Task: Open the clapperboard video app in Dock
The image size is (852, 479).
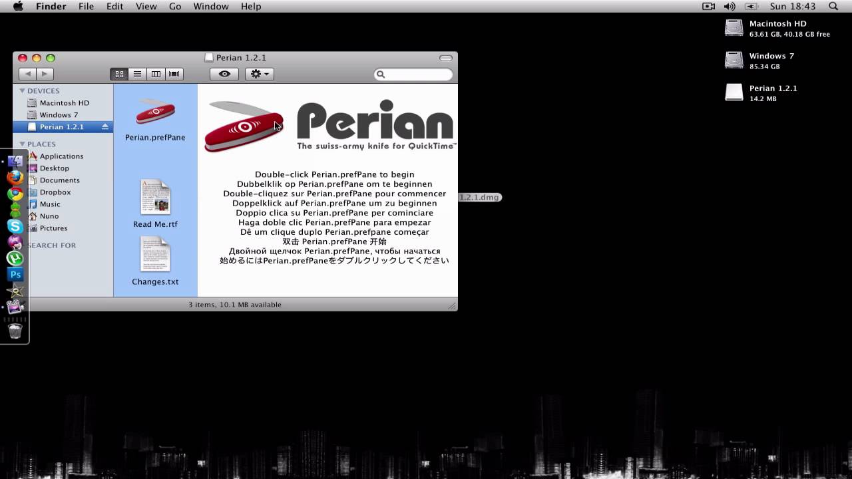Action: (15, 307)
